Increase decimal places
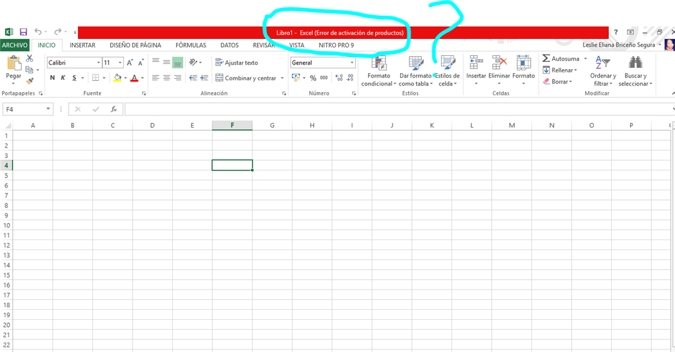Viewport: 675px width, 352px height. tap(339, 78)
